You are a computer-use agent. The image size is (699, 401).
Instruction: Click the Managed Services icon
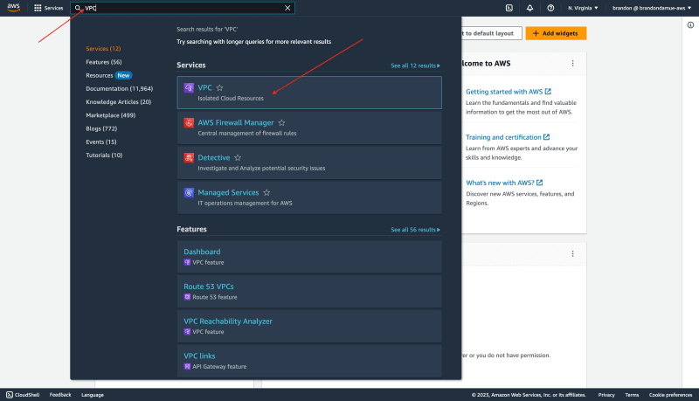[189, 192]
